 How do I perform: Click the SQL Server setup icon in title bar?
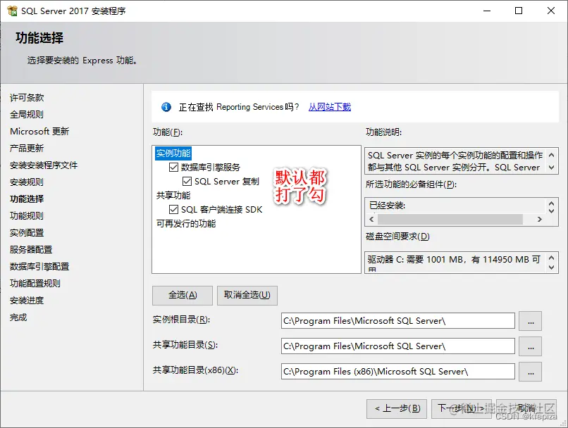(11, 11)
